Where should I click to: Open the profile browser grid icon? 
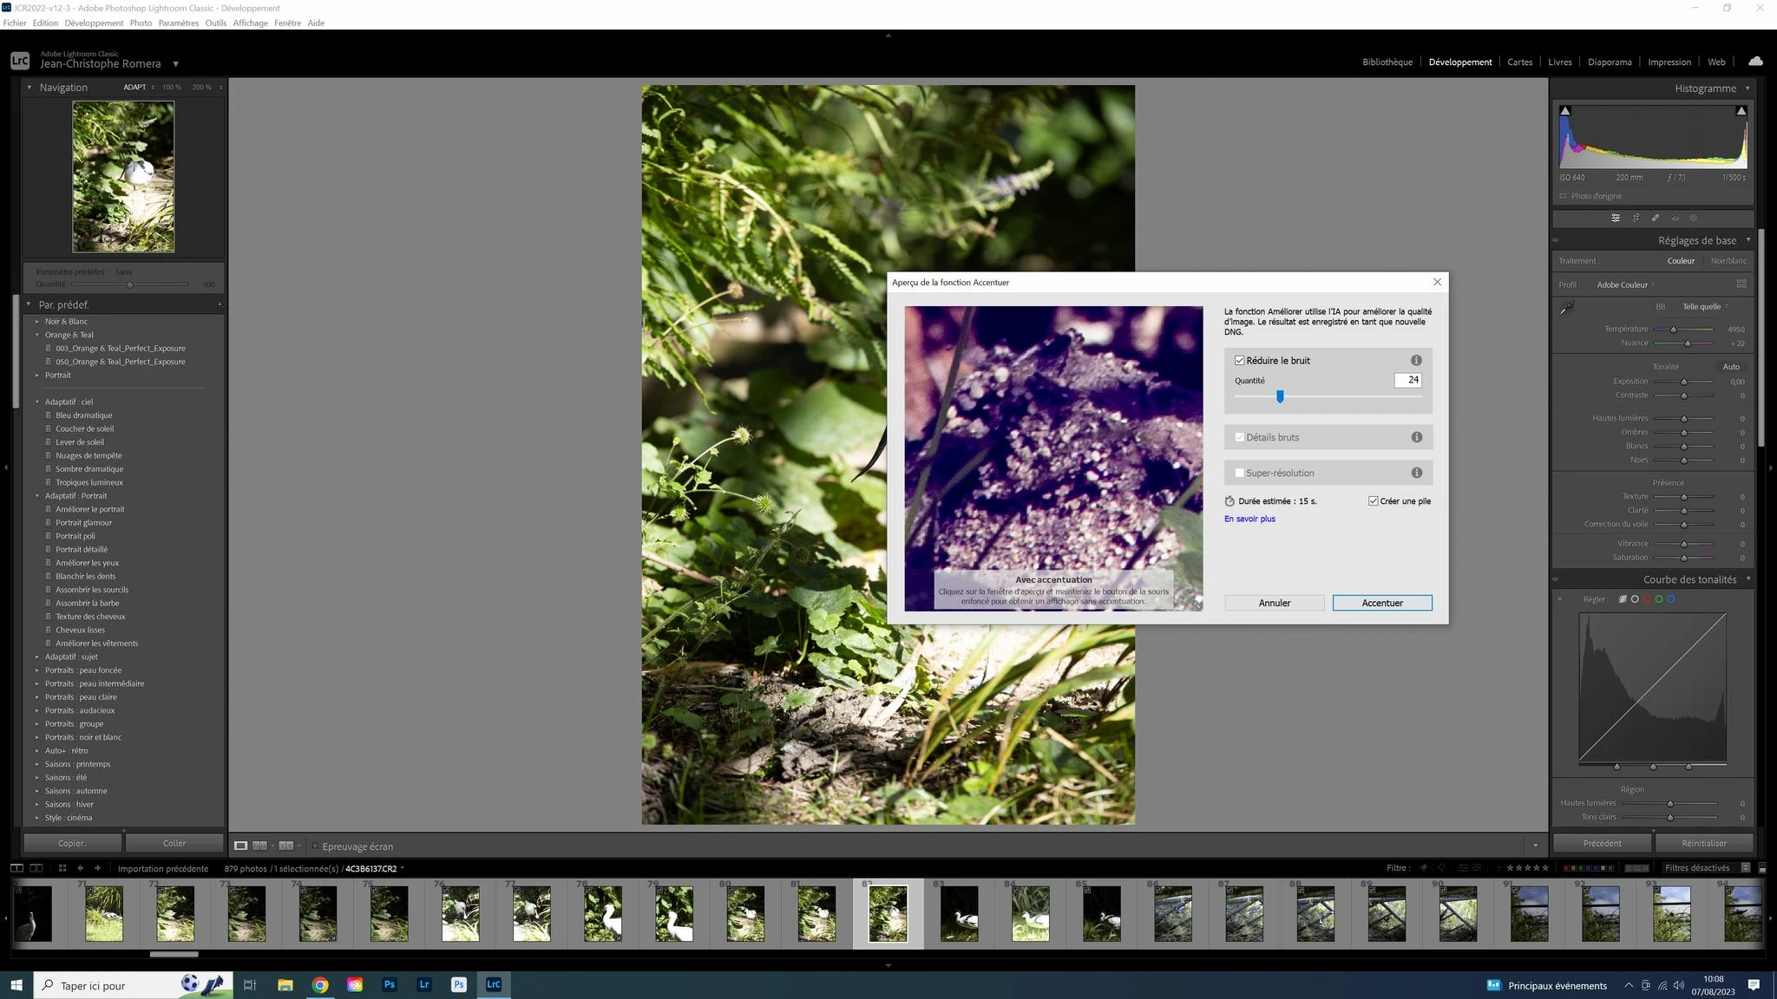(1741, 284)
